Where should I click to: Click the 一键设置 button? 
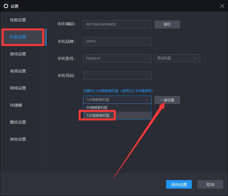coord(167,100)
